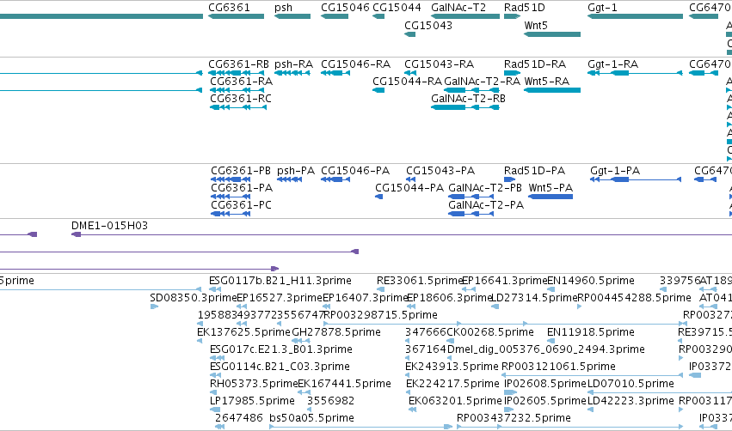Click EST EK243913.5prime
732x431 pixels.
click(x=408, y=375)
